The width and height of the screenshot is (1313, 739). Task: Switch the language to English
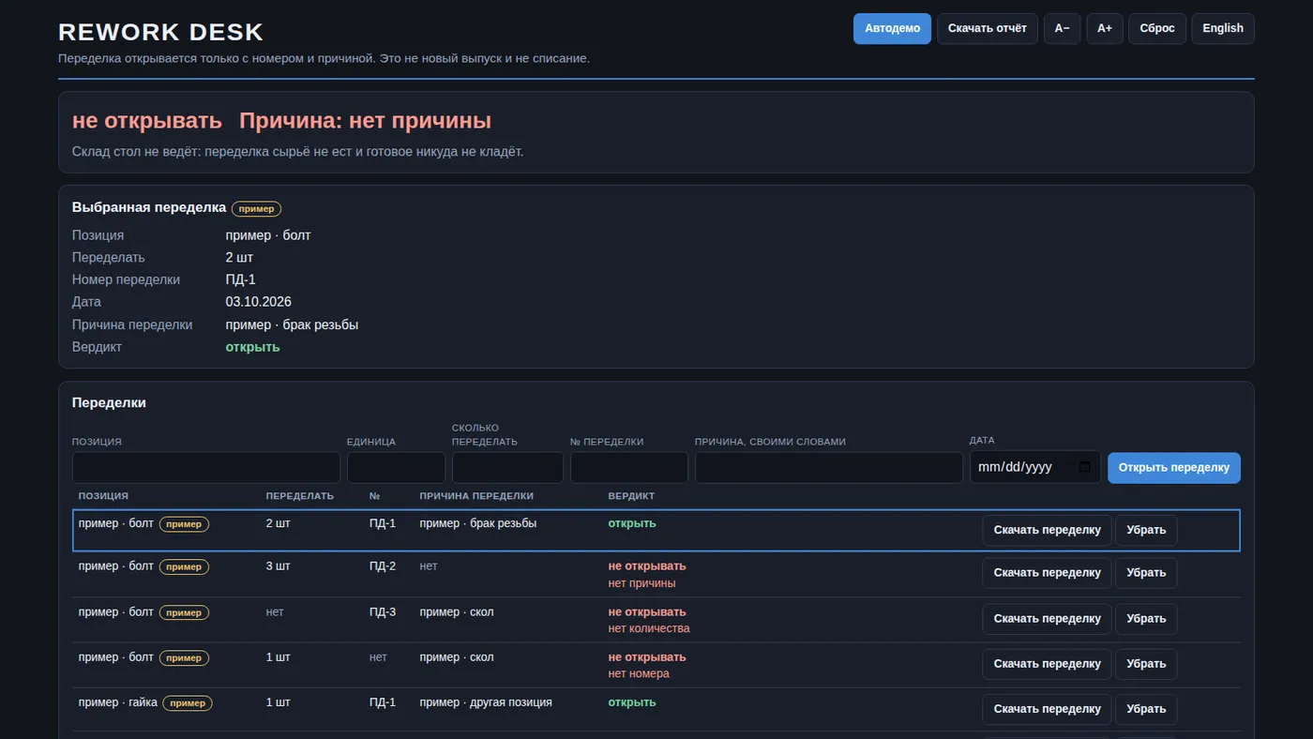1223,28
